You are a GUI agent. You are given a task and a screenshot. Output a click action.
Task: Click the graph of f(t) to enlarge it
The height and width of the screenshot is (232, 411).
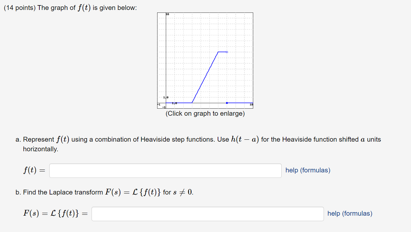pos(205,61)
